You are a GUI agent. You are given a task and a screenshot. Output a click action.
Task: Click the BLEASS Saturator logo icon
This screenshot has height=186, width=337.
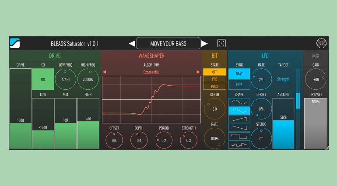[15, 43]
